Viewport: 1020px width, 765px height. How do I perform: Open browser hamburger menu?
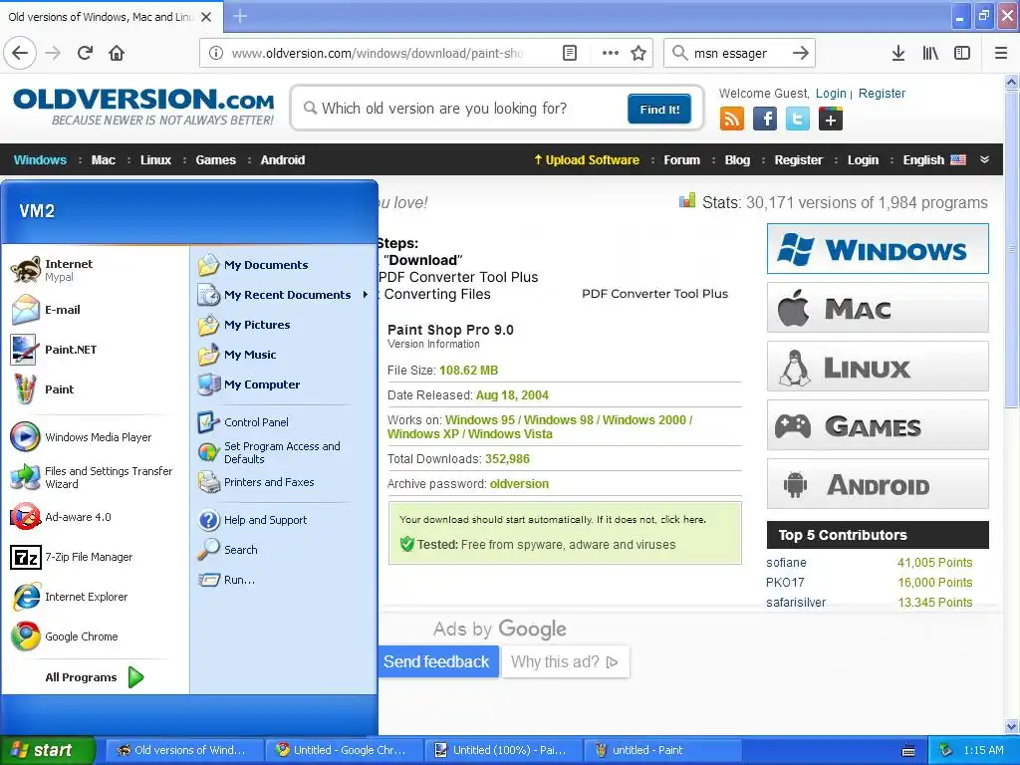click(x=1001, y=53)
